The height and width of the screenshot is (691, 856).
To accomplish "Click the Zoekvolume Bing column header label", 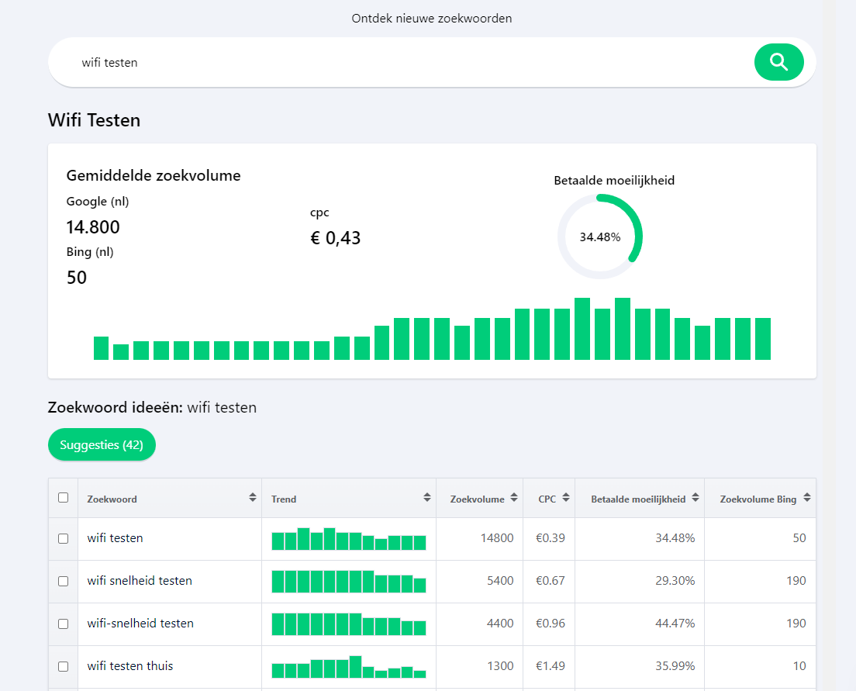I will click(758, 499).
